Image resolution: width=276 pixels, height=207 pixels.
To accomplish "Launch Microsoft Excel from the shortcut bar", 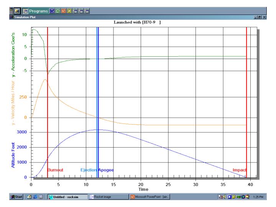I will [x=58, y=11].
